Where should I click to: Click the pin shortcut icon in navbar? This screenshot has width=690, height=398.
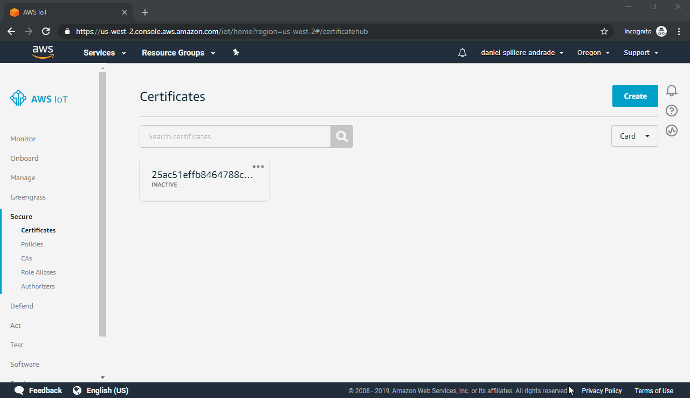[x=236, y=52]
